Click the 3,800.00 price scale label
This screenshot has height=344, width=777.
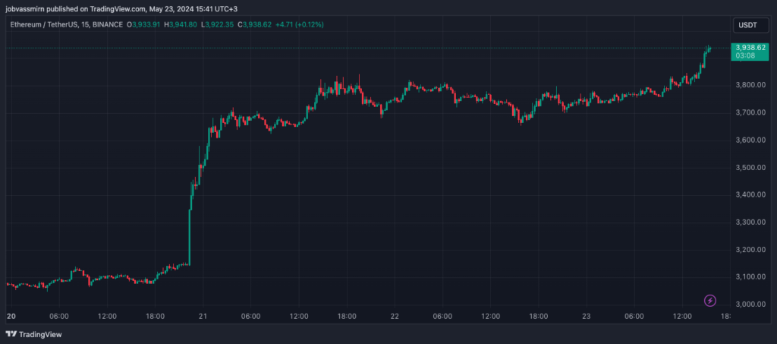748,85
